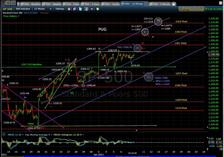Screen dimensions: 224x157
Task: Click the blue timeline range scrollbar
Action: point(119,156)
